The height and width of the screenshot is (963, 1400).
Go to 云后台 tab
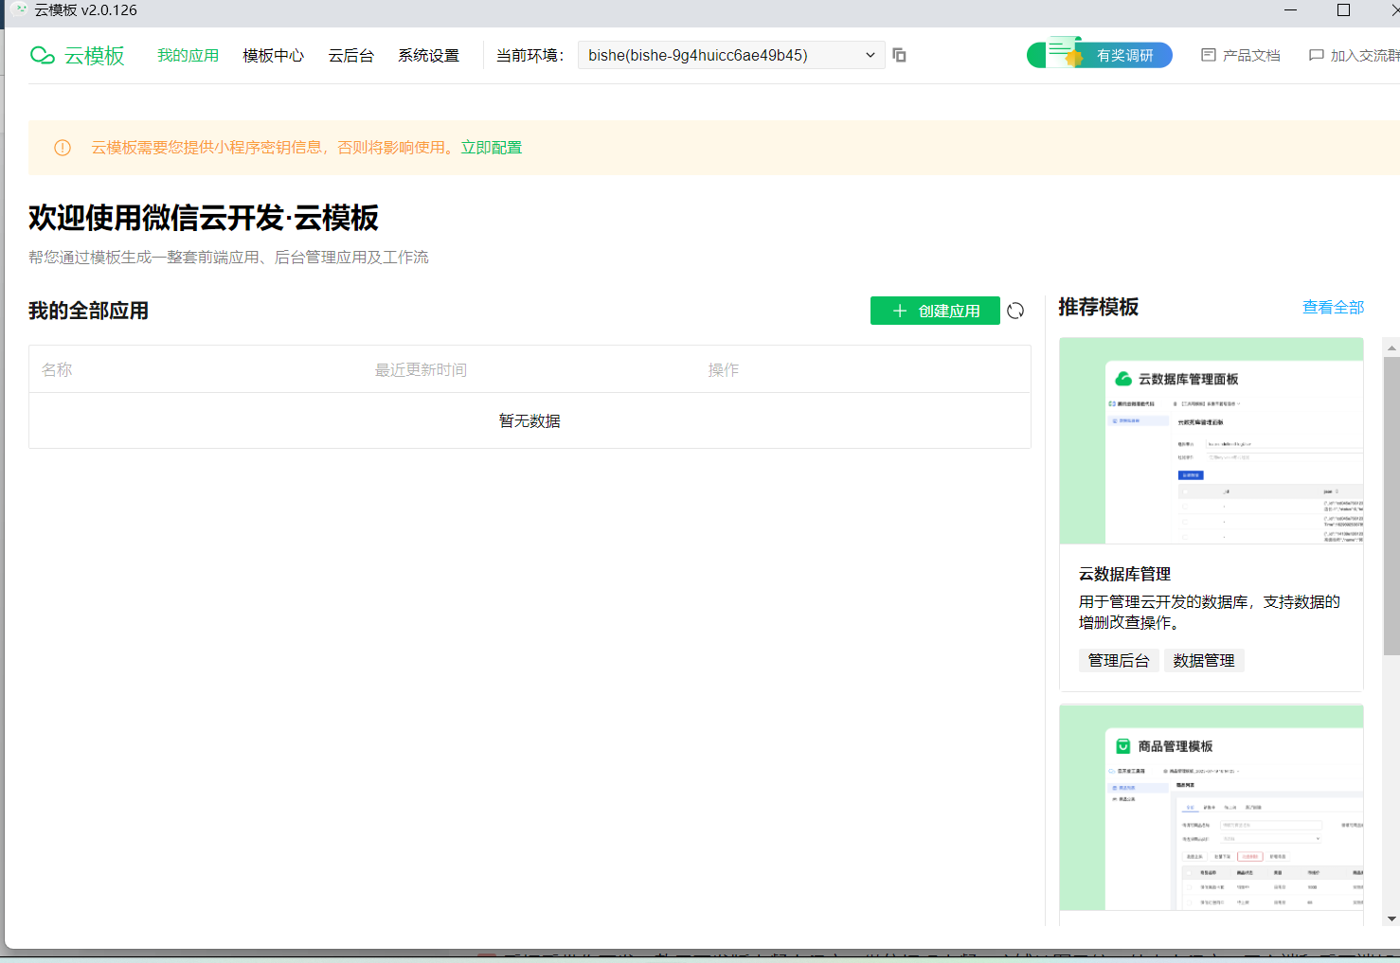(x=351, y=56)
